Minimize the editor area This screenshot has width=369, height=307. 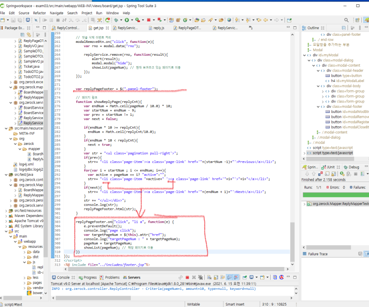tap(288, 28)
